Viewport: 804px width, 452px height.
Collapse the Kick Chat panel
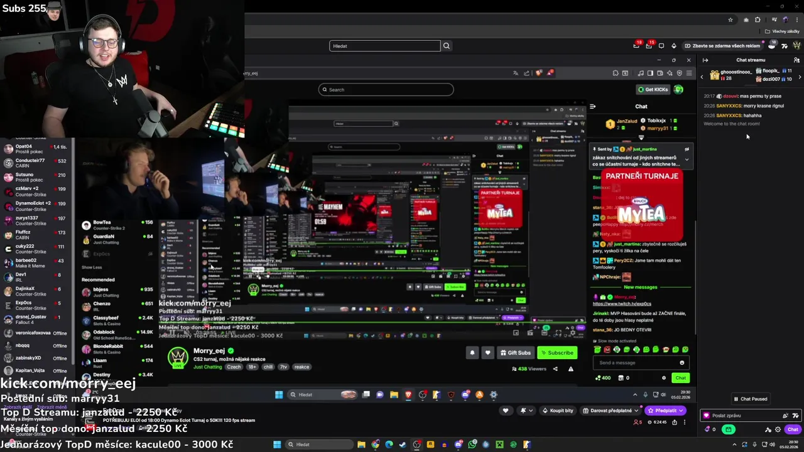coord(592,107)
